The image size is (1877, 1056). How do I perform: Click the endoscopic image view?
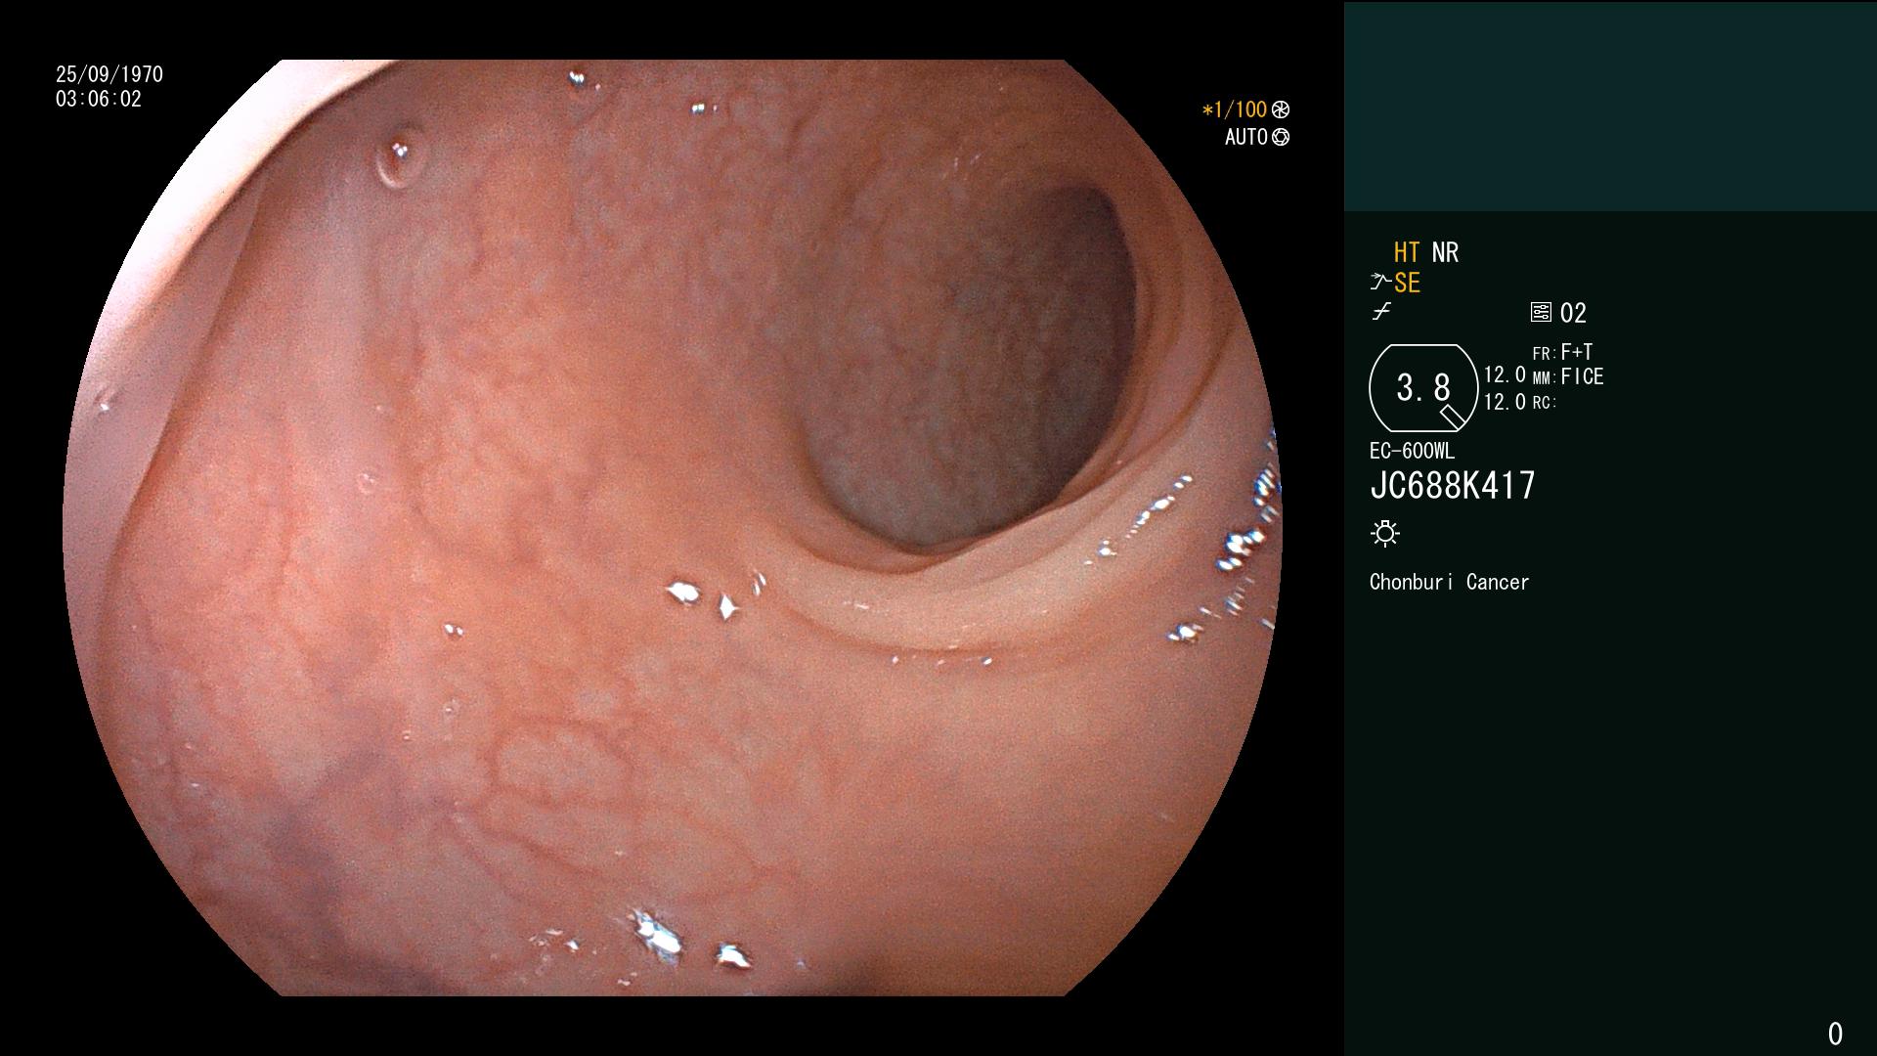click(x=673, y=528)
